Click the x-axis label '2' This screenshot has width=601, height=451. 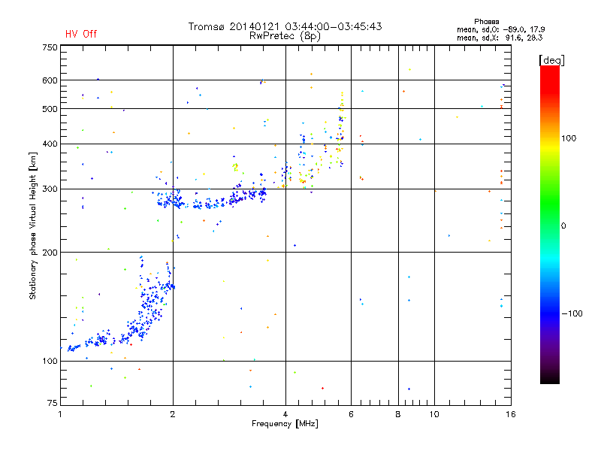[x=173, y=414]
